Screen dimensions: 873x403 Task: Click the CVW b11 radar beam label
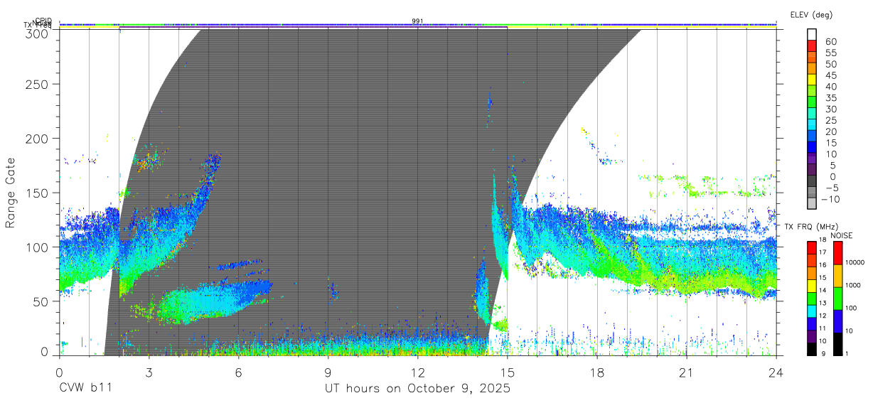pyautogui.click(x=85, y=388)
